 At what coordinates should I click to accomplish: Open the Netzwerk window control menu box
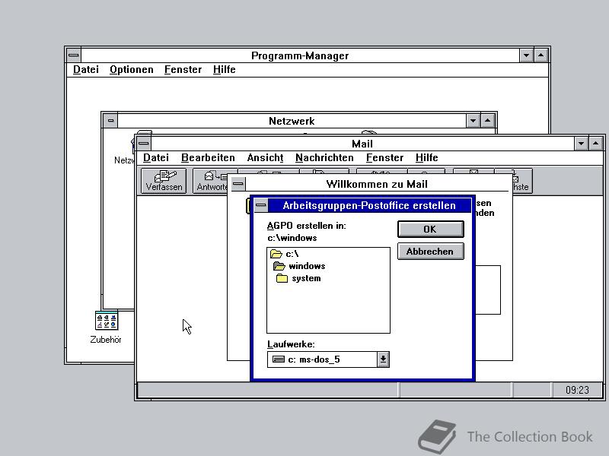click(110, 121)
